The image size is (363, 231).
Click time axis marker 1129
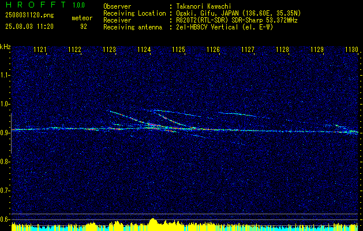(x=317, y=50)
